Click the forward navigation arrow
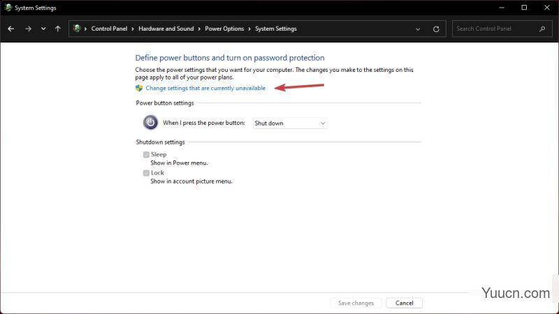559x314 pixels. click(x=28, y=29)
